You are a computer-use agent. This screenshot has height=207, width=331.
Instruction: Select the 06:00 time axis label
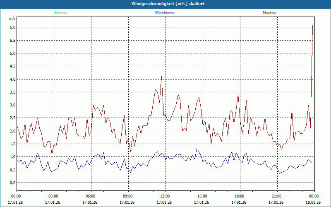pyautogui.click(x=91, y=196)
